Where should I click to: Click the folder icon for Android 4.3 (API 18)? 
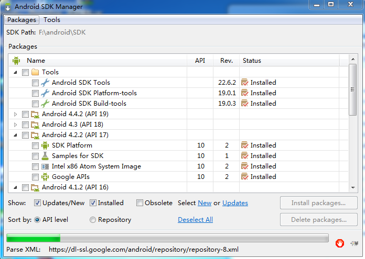pos(35,125)
